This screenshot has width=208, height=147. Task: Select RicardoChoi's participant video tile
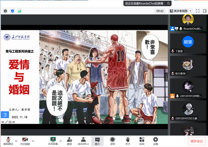tap(188, 23)
